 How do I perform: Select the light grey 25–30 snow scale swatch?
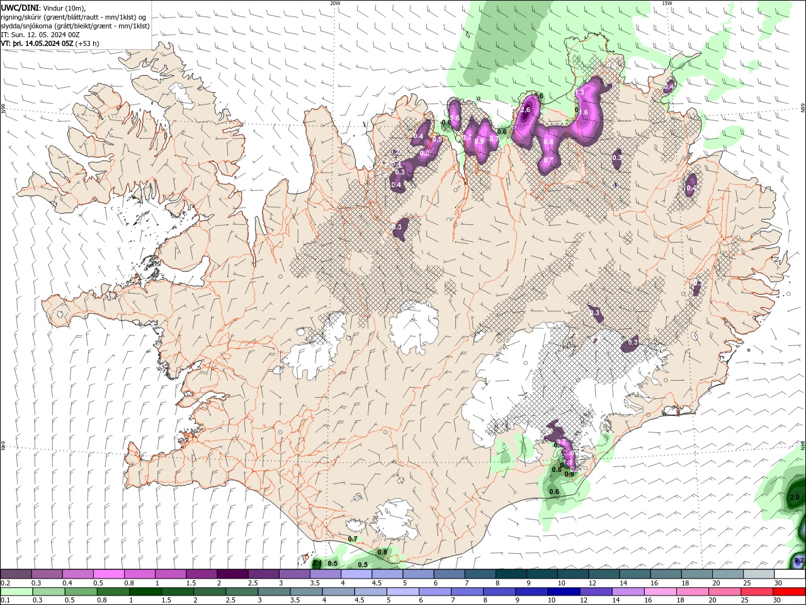758,574
